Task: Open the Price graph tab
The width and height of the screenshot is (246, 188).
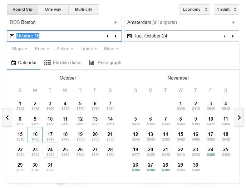Action: pos(105,62)
